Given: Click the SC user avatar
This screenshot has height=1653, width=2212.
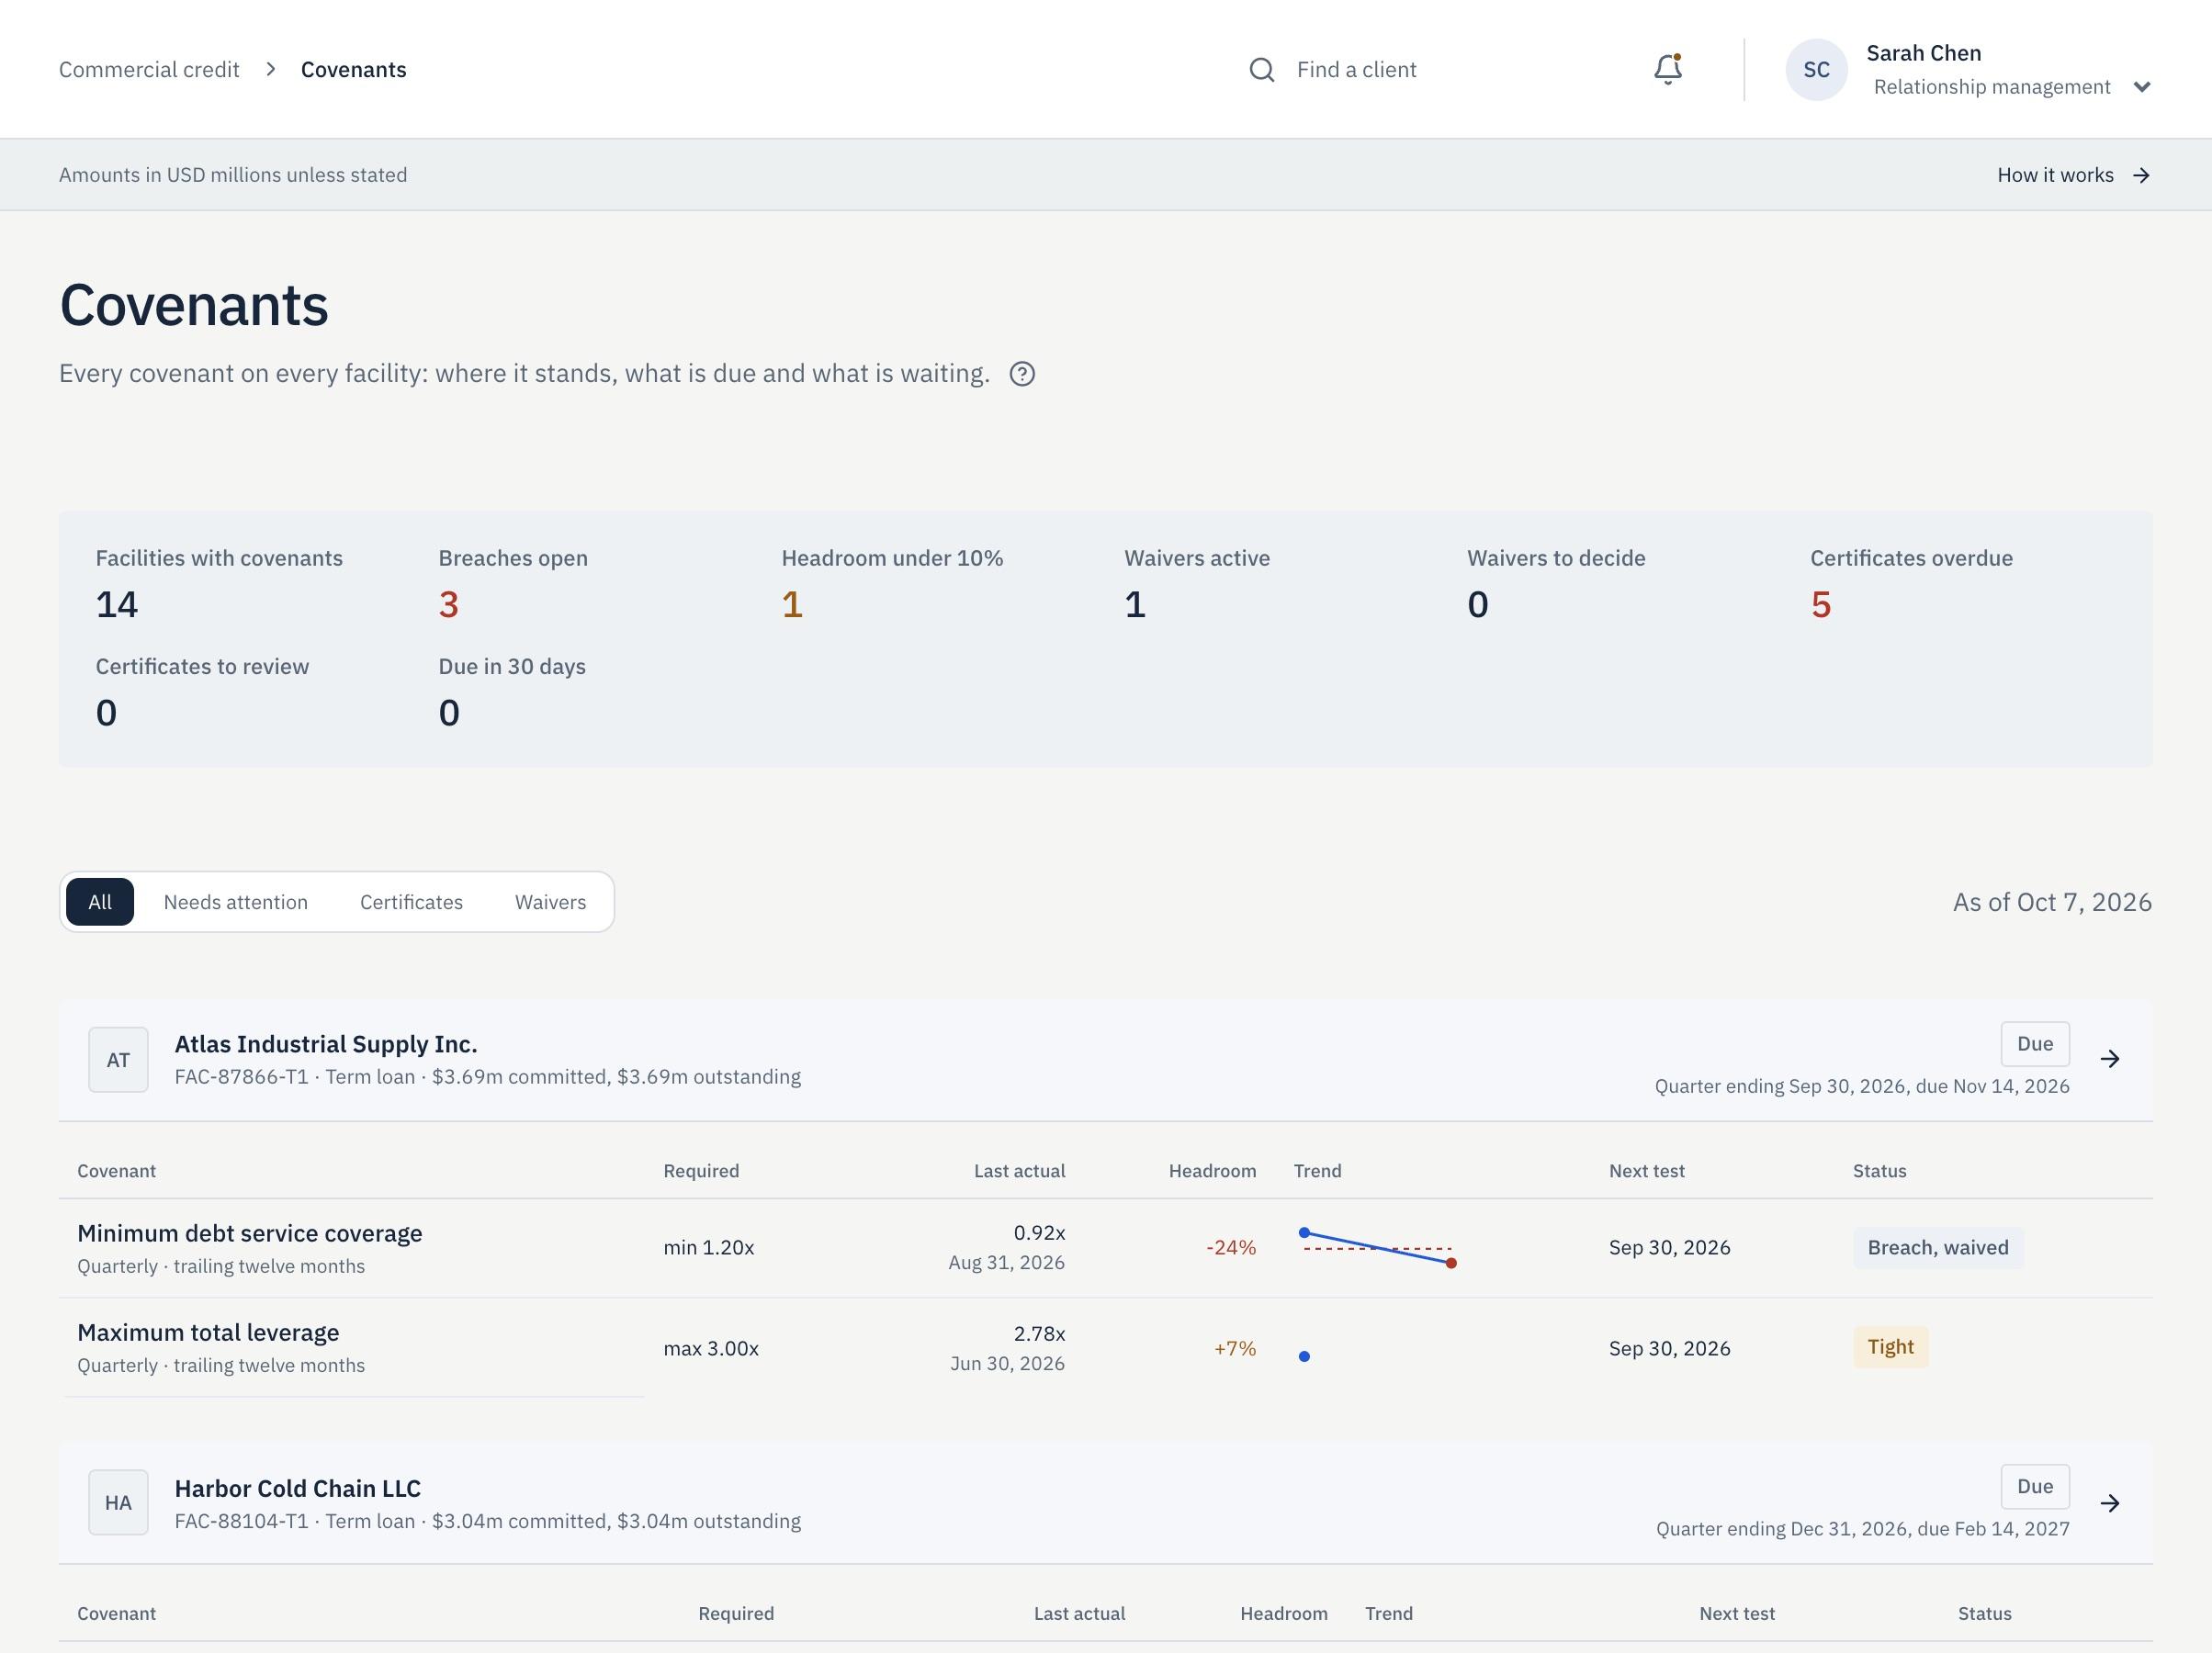Looking at the screenshot, I should coord(1816,70).
